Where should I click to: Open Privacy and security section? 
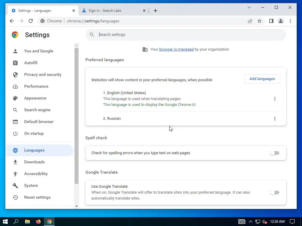40,74
